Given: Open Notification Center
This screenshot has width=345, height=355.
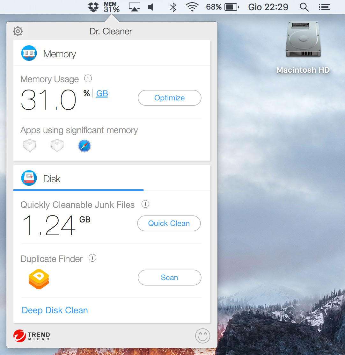Looking at the screenshot, I should click(x=324, y=7).
